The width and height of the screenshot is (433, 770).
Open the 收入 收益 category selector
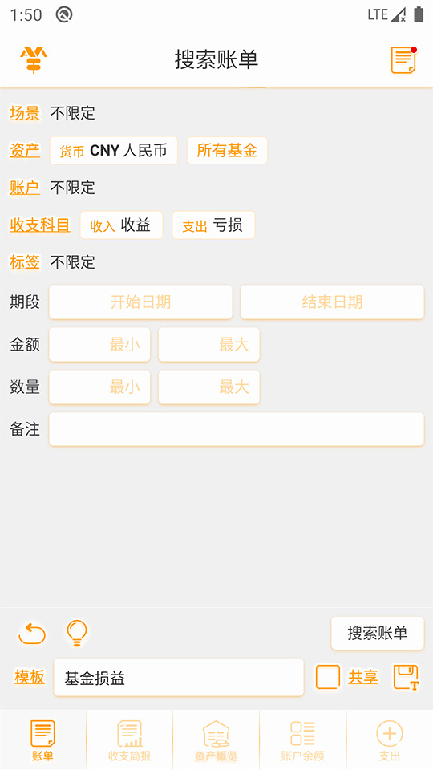point(121,225)
